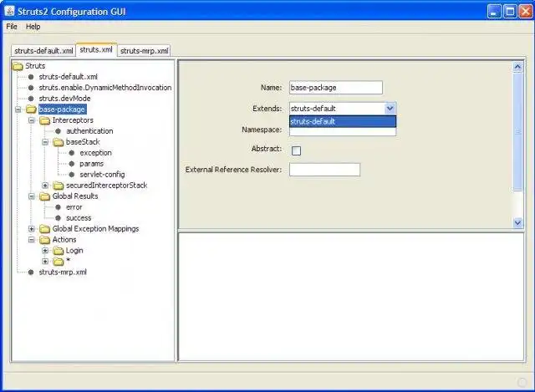Image resolution: width=535 pixels, height=392 pixels.
Task: Click the bullet beside servlet-config node
Action: click(x=72, y=175)
